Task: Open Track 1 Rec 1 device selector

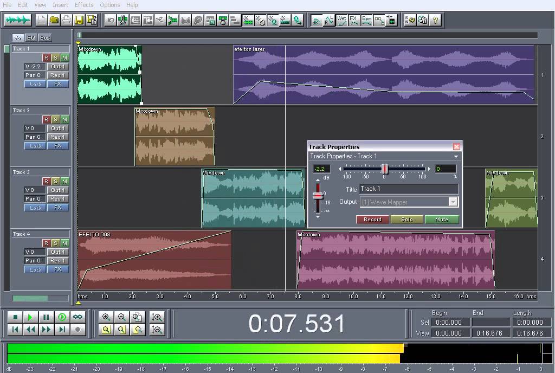Action: coord(57,75)
